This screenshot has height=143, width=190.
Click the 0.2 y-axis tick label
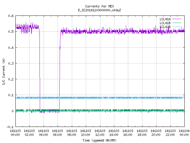pyautogui.click(x=11, y=79)
